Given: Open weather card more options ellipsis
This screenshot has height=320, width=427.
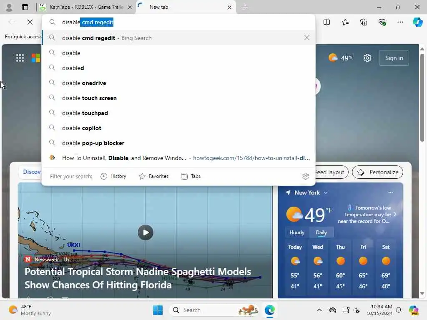Looking at the screenshot, I should (390, 192).
